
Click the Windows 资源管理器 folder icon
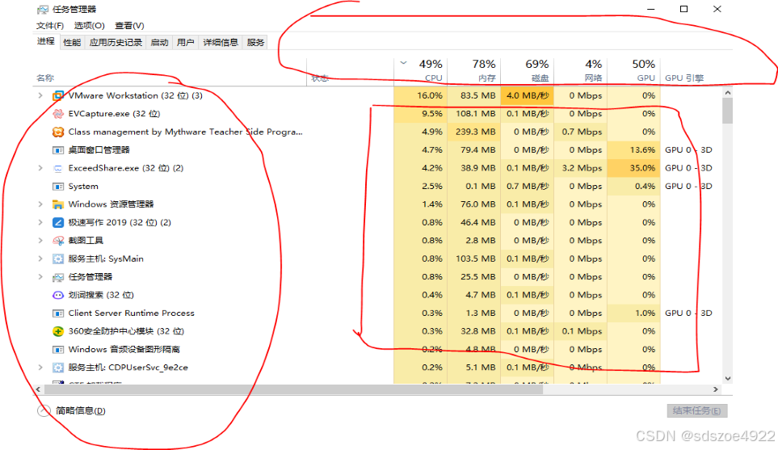[x=58, y=204]
